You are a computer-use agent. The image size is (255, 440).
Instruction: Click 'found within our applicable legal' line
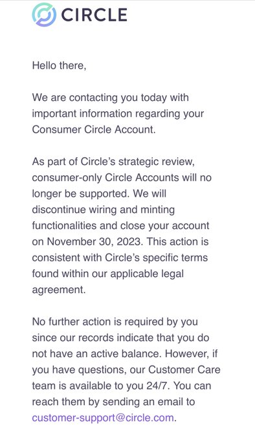[107, 274]
